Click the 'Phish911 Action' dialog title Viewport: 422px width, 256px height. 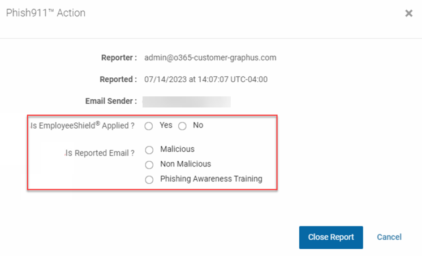coord(46,13)
